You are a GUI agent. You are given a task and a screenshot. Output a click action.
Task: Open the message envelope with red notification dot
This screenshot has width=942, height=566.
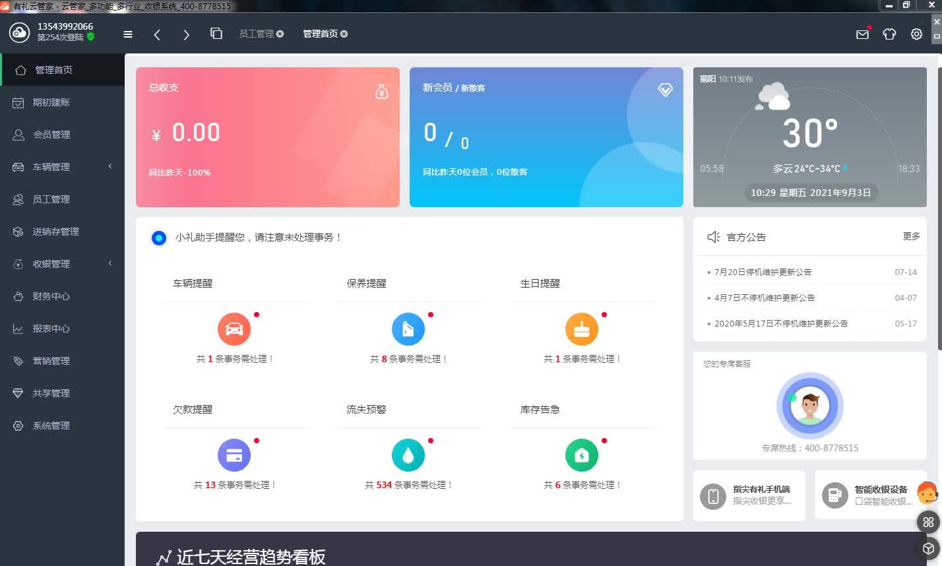pyautogui.click(x=862, y=34)
